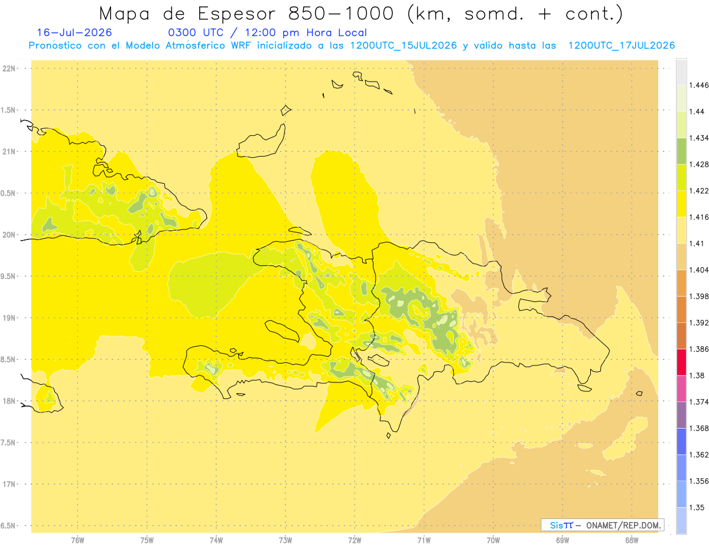Click the pink swatch between 1.374 and 1.38
The image size is (709, 548).
pos(681,388)
